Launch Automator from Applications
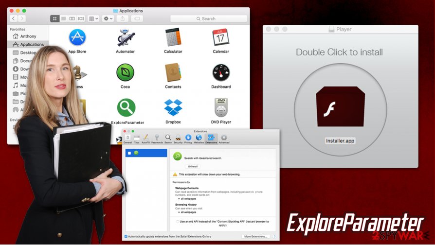Screen dimensions: 435x245 [126, 37]
